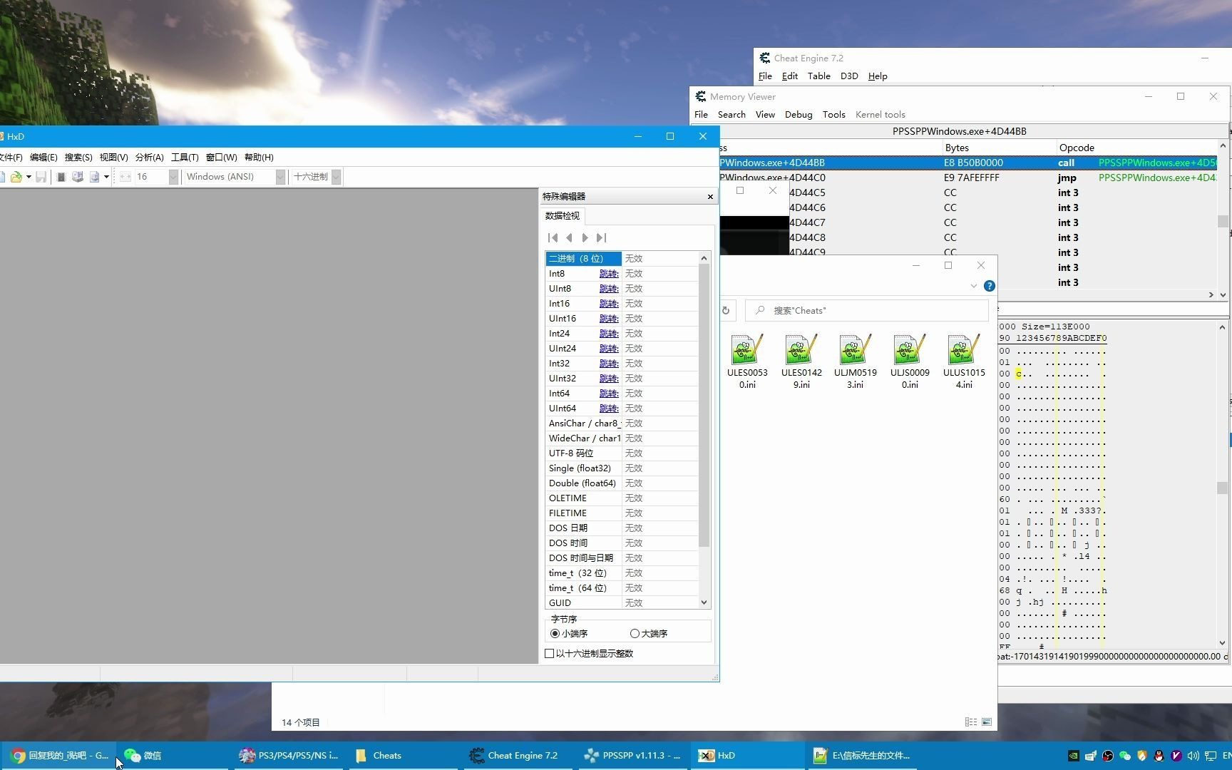
Task: Select the FILETIME row in data inspector
Action: tap(622, 513)
